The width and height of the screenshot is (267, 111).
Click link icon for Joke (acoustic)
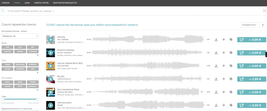click(231, 105)
